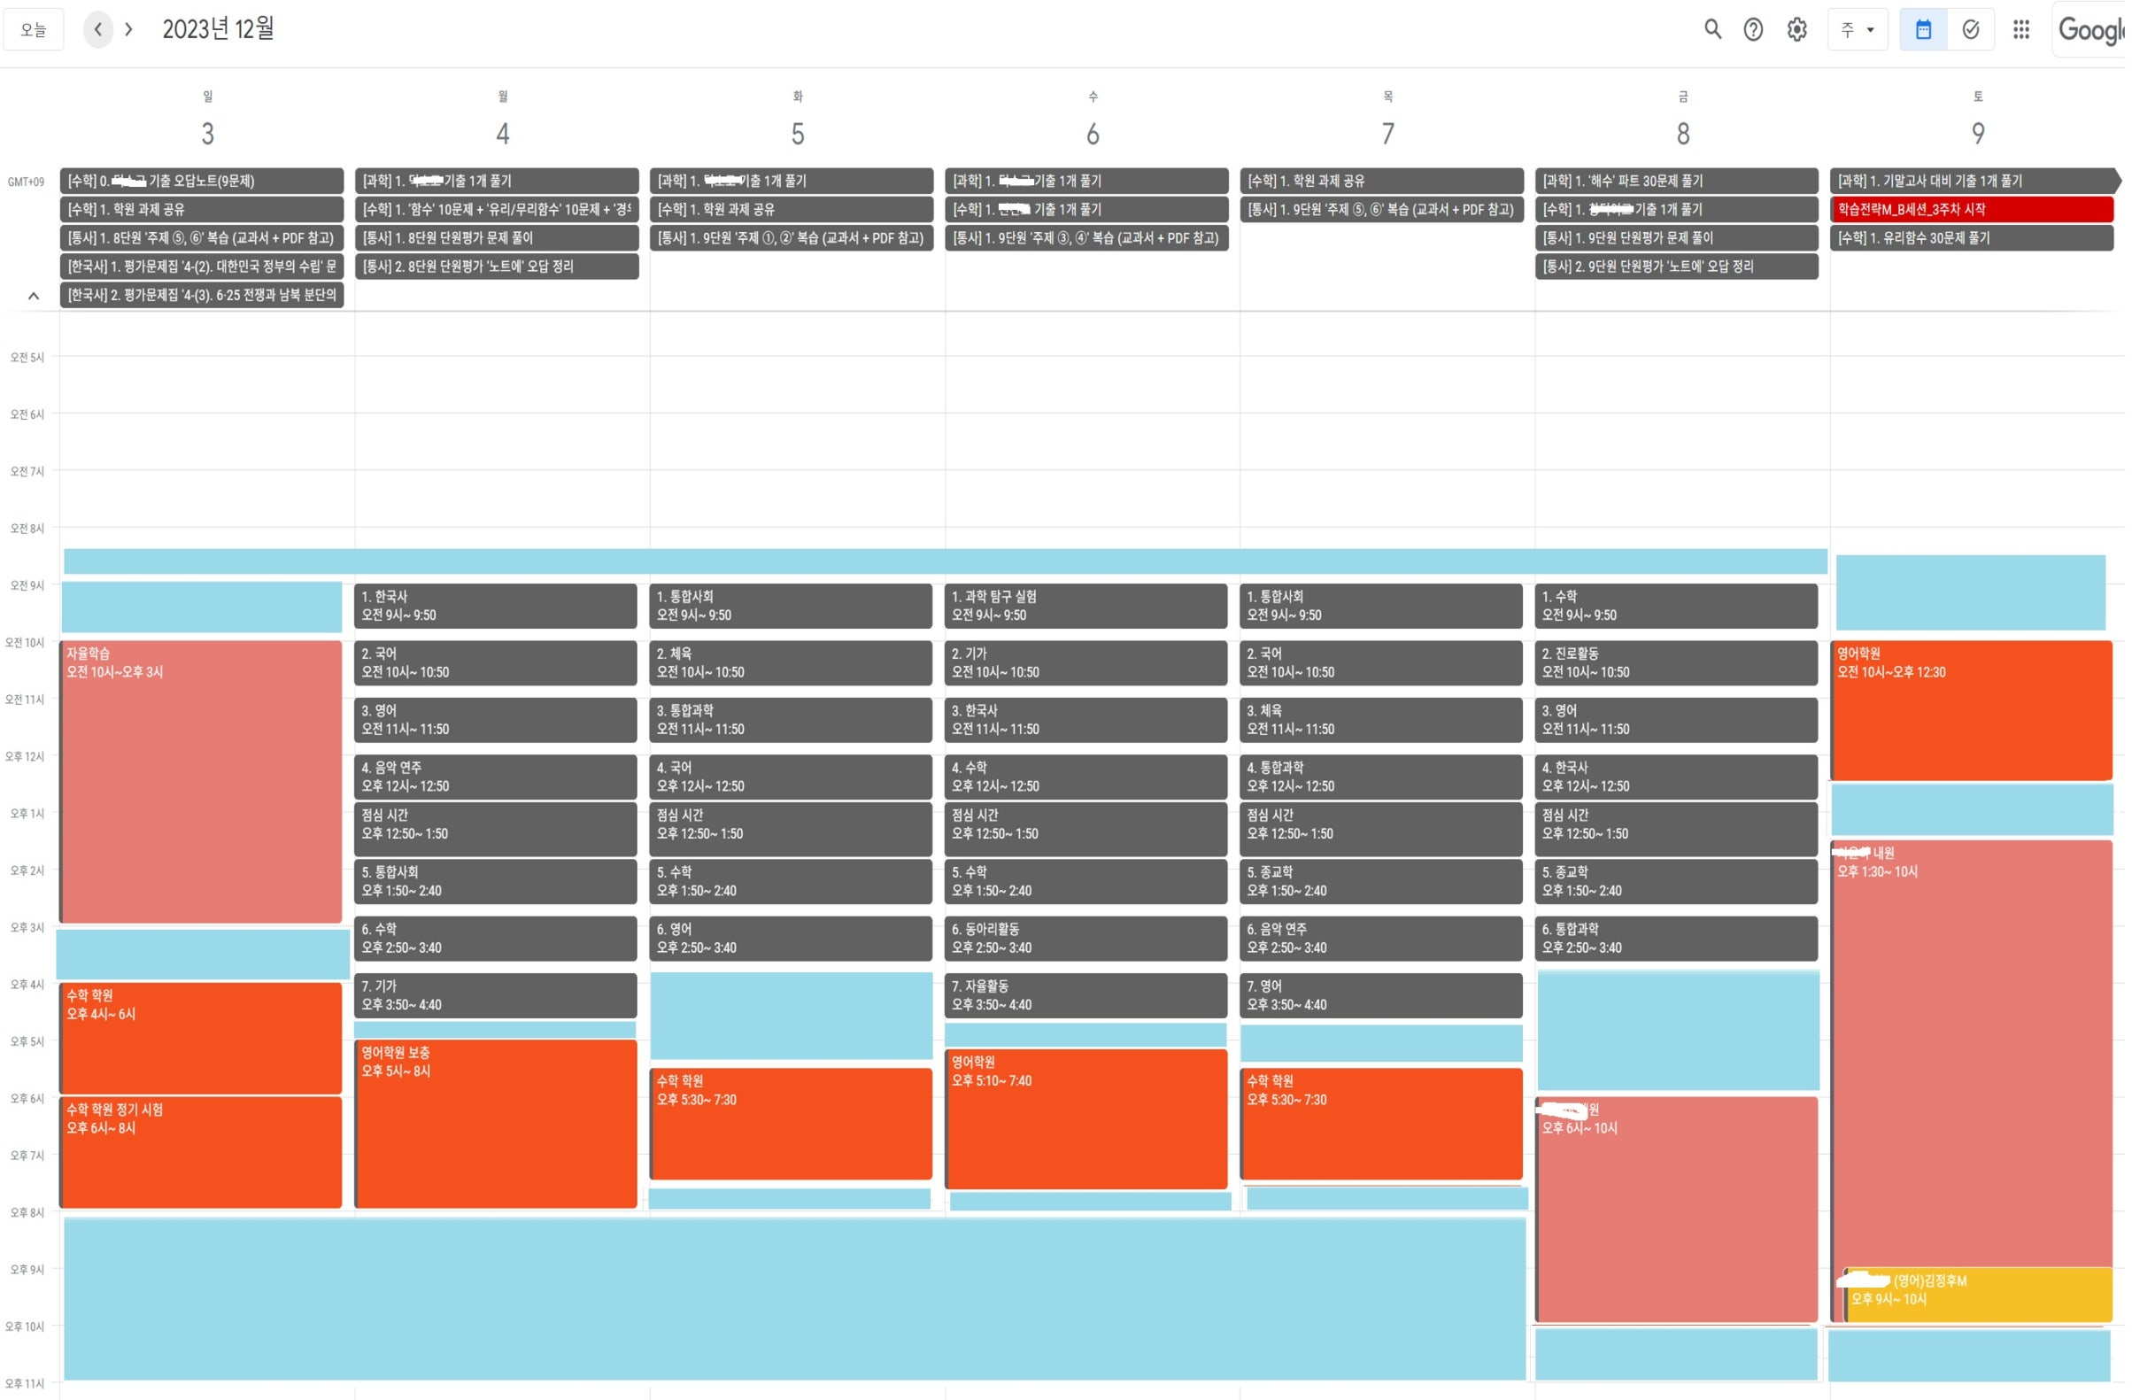Open Sunday [한국사] 2. 평가문제집 task
Image resolution: width=2132 pixels, height=1400 pixels.
click(x=202, y=296)
